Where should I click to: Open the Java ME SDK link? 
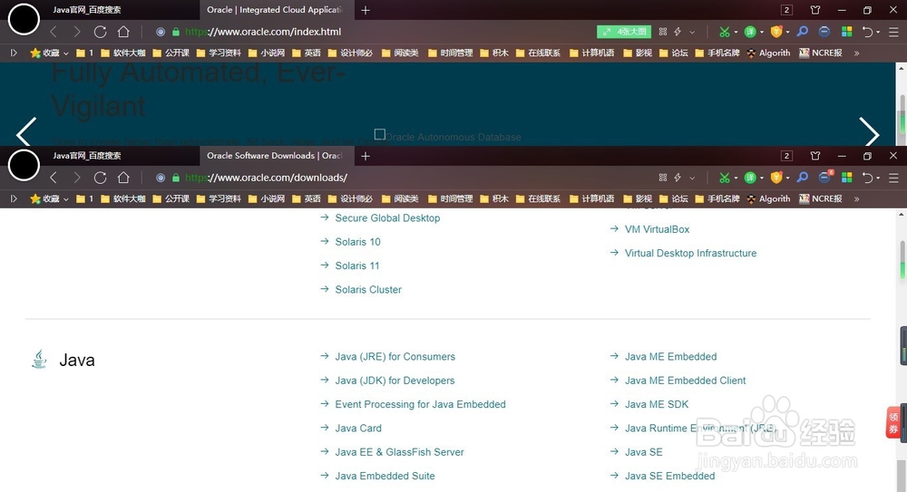[x=657, y=404]
